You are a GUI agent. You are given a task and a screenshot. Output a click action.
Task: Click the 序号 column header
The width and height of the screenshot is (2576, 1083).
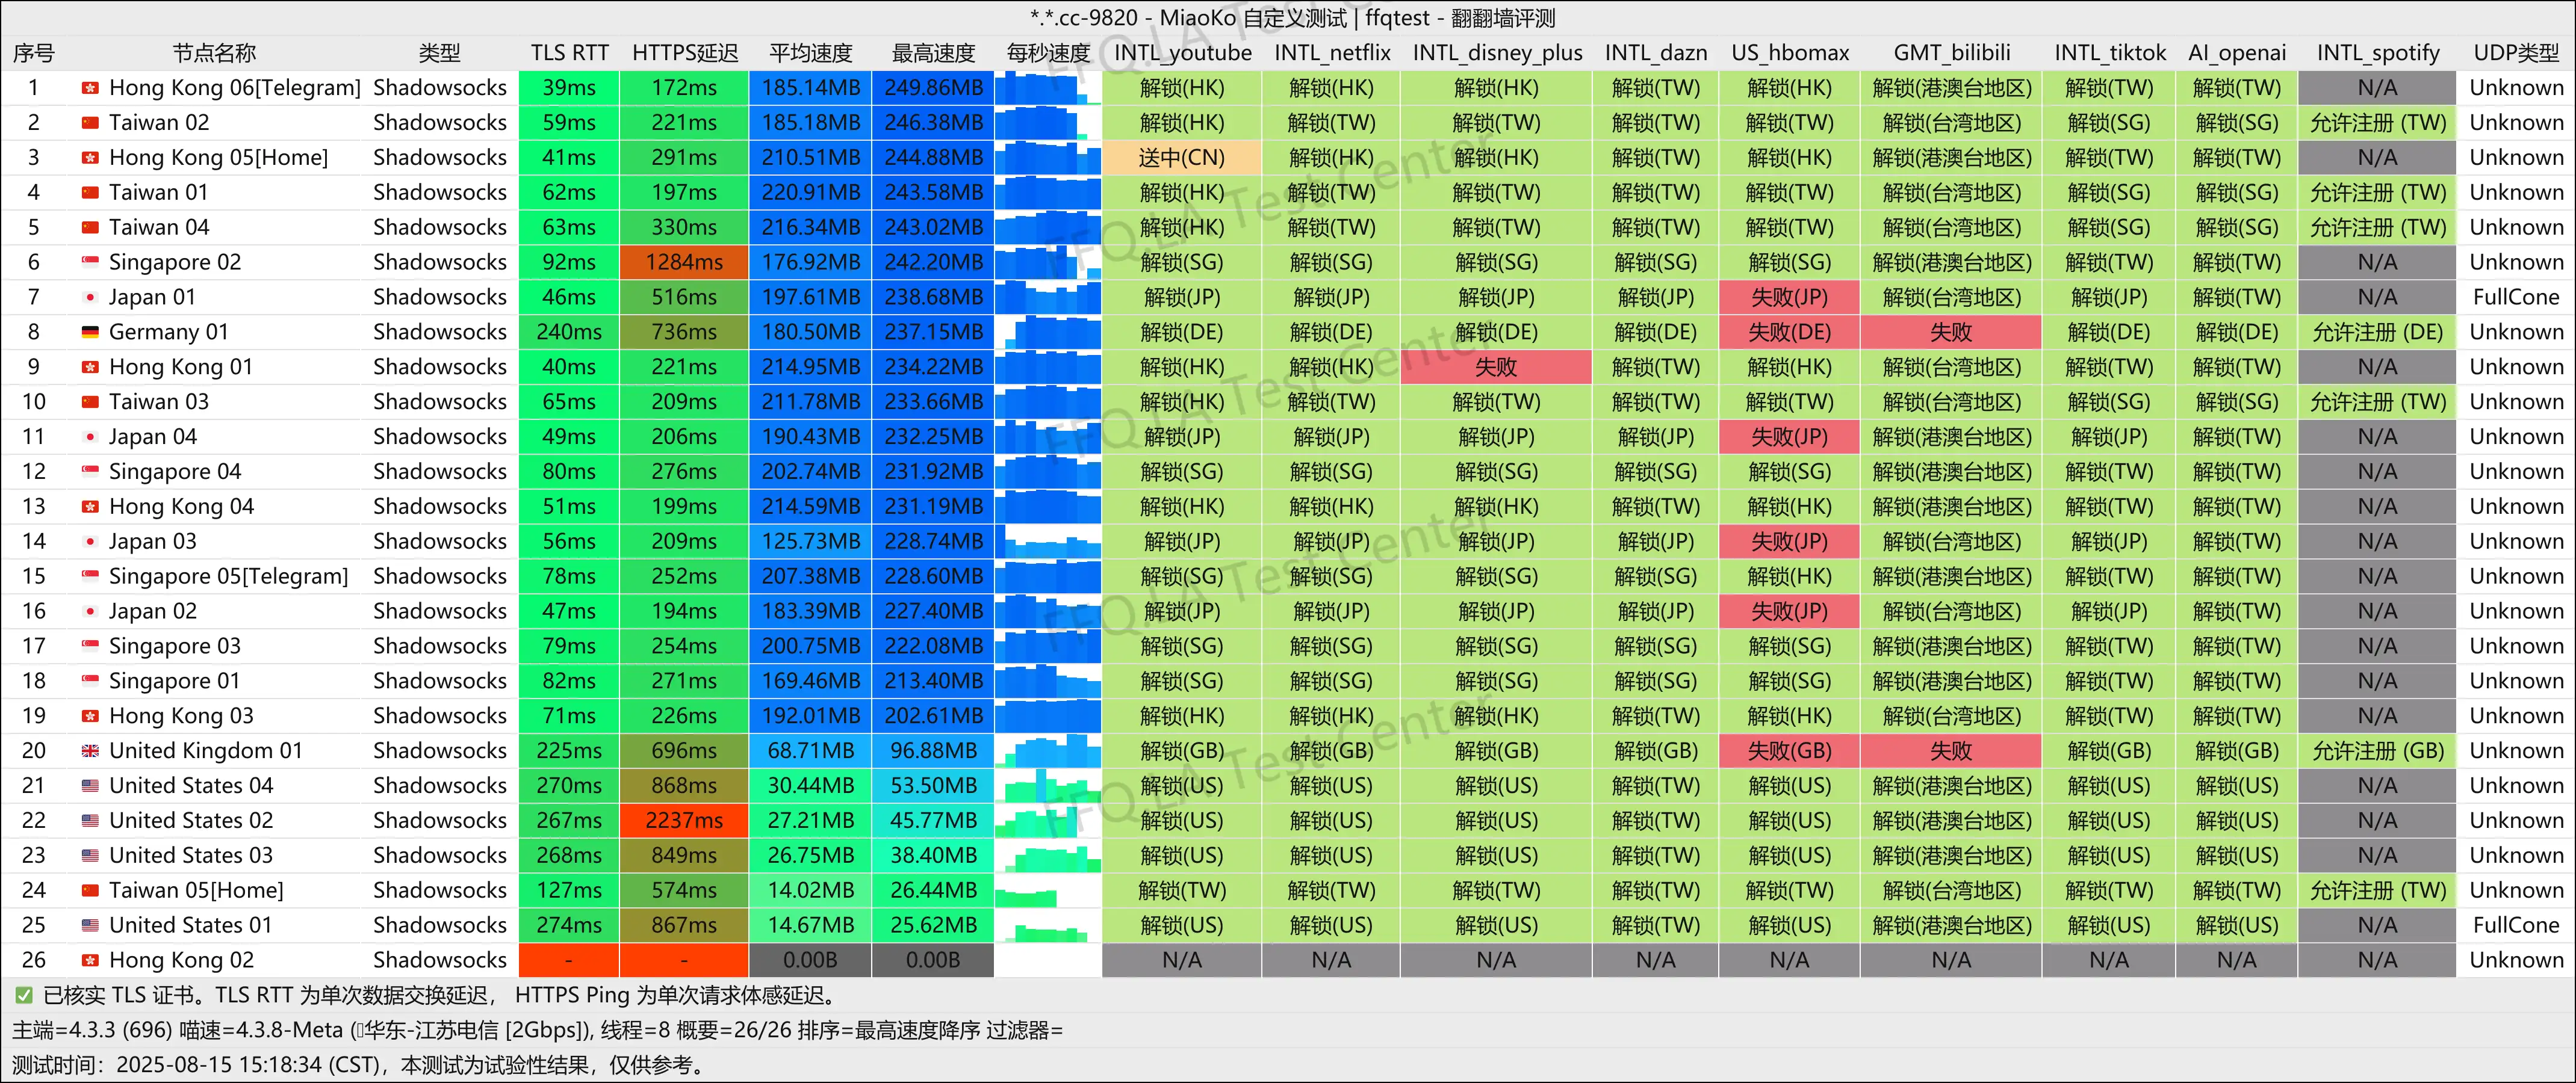pyautogui.click(x=33, y=53)
